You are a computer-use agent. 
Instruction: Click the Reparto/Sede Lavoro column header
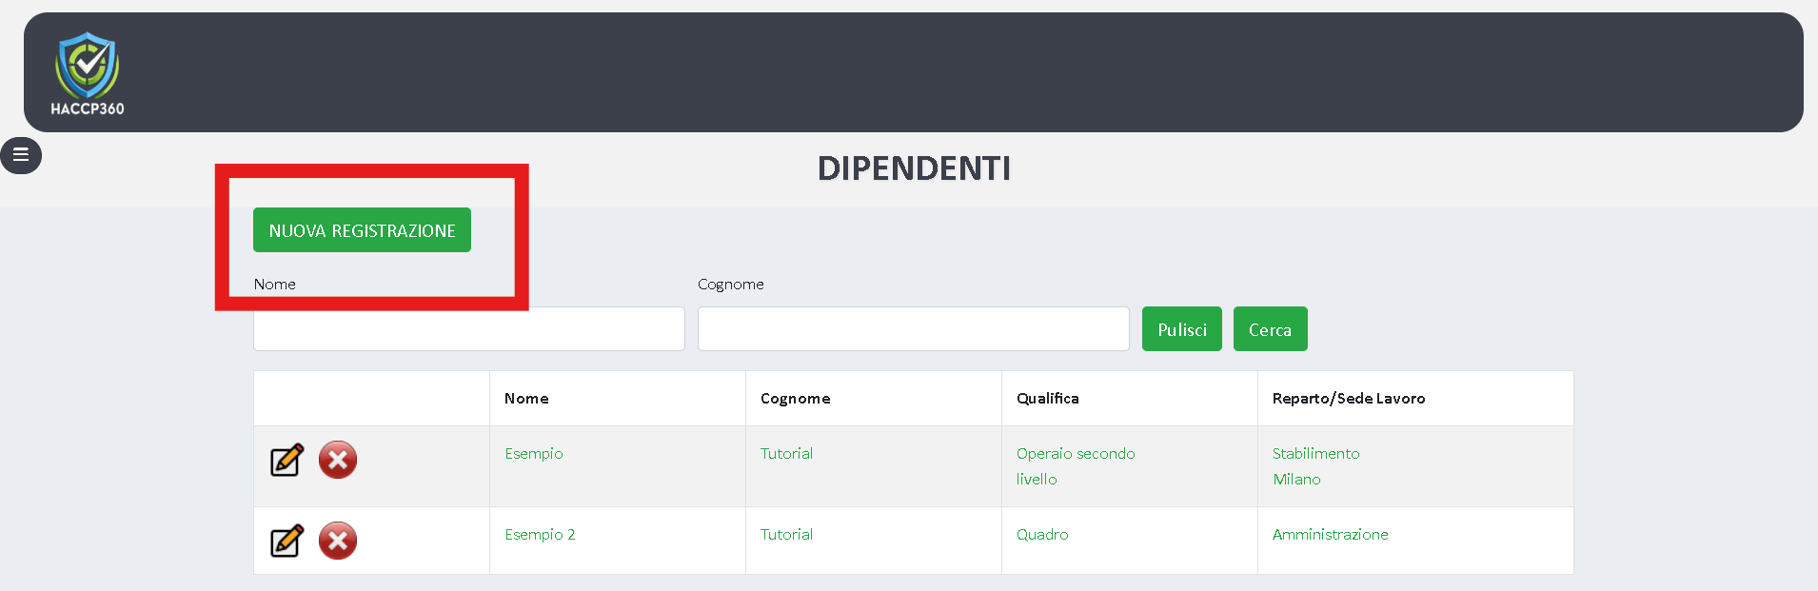tap(1348, 399)
